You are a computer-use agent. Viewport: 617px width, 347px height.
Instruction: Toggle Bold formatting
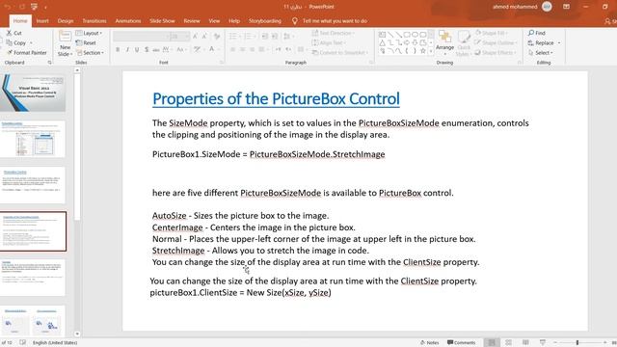(118, 49)
